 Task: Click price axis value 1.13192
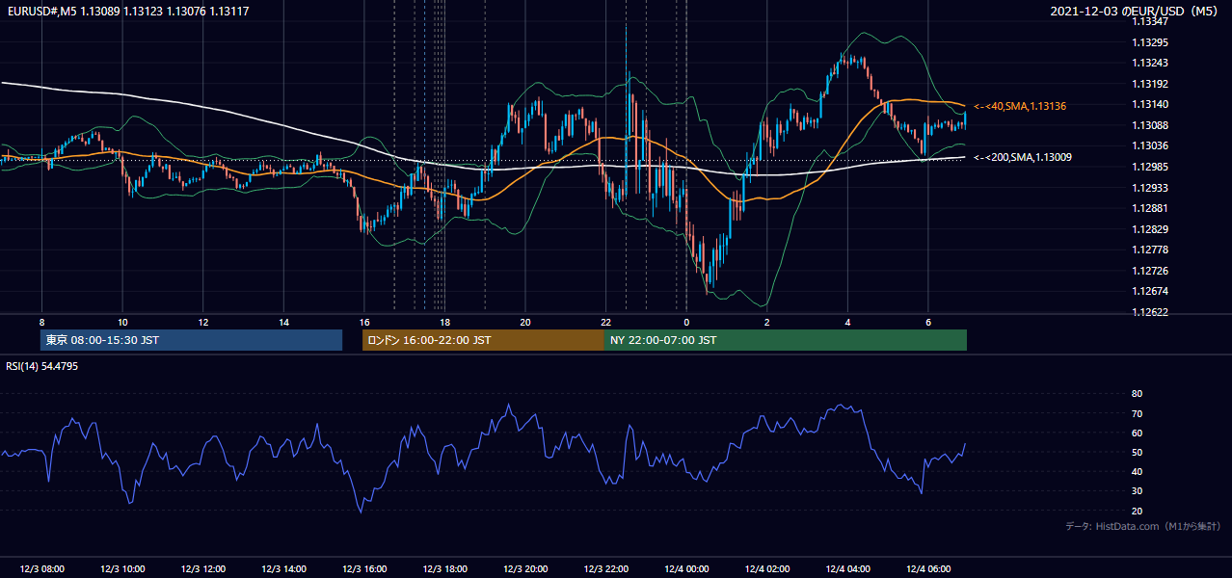pos(1151,84)
